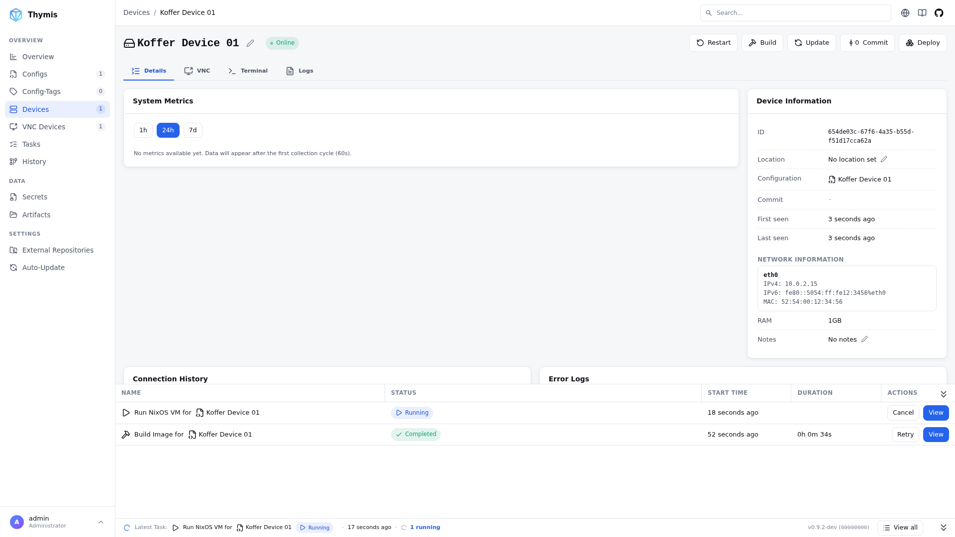Screen dimensions: 955x537
Task: Select 24h metrics range
Action: [168, 130]
